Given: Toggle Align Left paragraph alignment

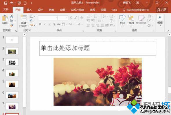Looking at the screenshot, I should pos(88,25).
